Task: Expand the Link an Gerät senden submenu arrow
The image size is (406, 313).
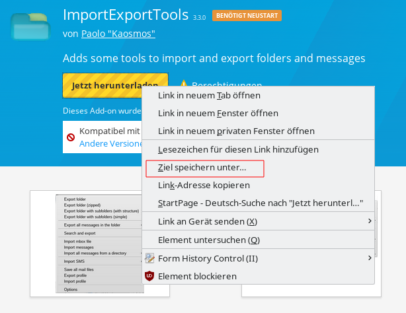Action: click(x=370, y=221)
